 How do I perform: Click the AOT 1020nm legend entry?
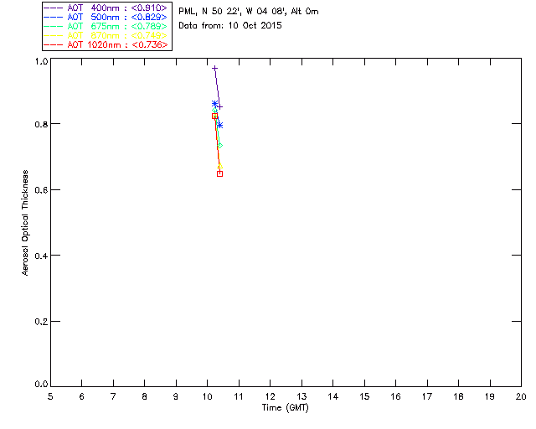pos(106,44)
